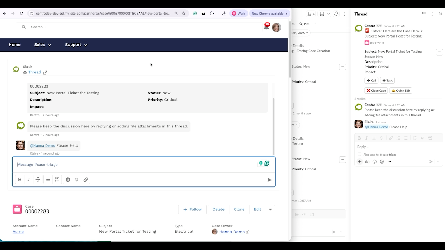Go to the Home tab
This screenshot has width=445, height=250.
[15, 45]
